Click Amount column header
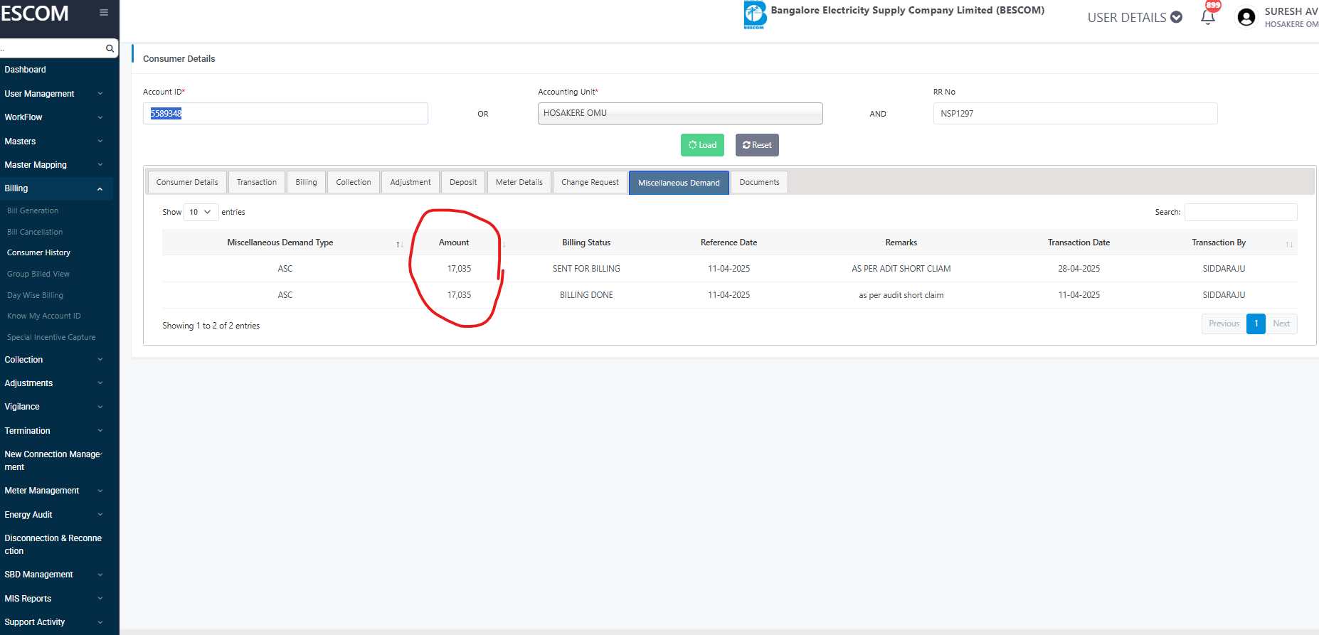This screenshot has width=1319, height=635. (454, 242)
